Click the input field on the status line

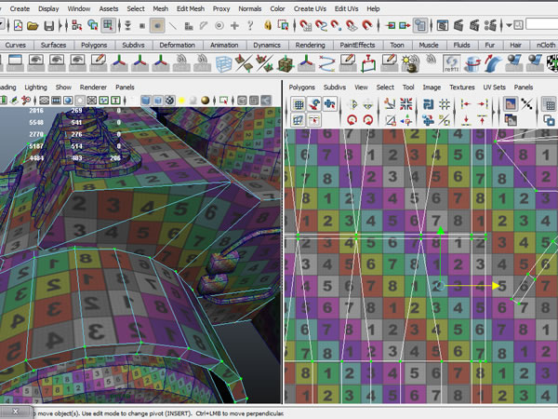tap(541, 24)
